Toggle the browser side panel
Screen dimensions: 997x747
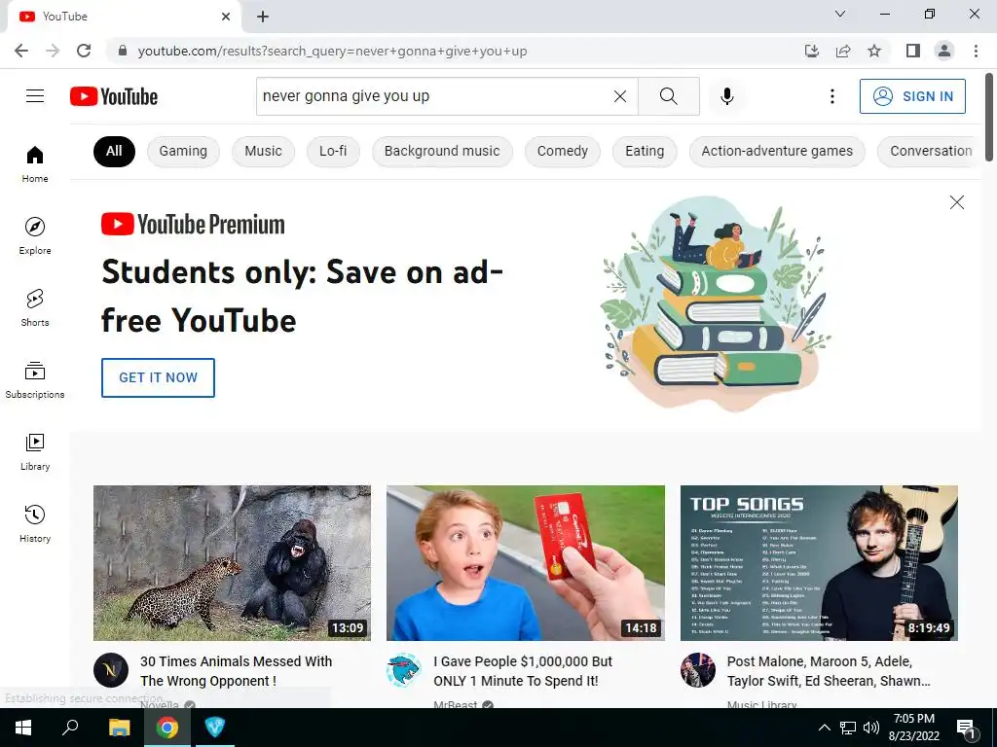912,51
